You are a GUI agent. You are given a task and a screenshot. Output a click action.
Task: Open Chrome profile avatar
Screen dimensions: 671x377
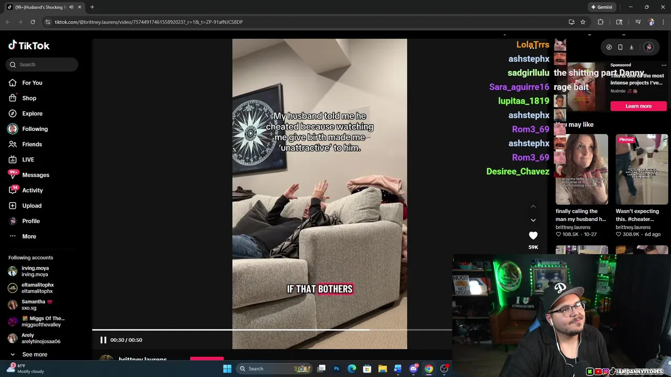point(651,22)
